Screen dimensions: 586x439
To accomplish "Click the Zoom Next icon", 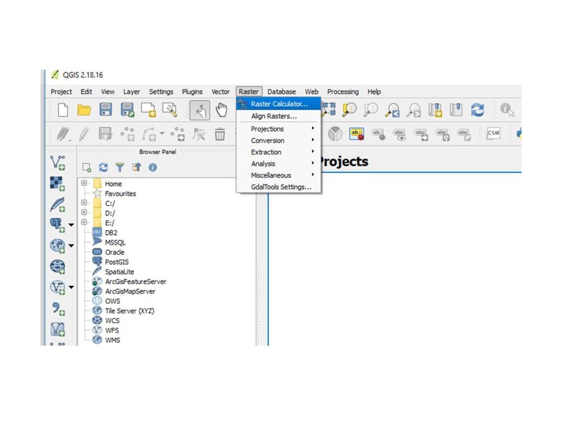I will (x=414, y=110).
